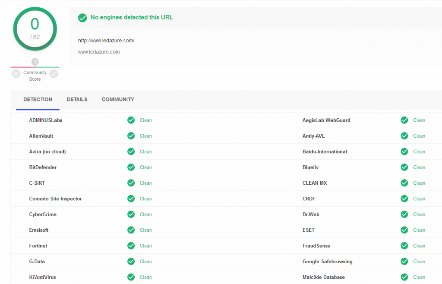
Task: Select the Fortinet engine name
Action: [38, 246]
